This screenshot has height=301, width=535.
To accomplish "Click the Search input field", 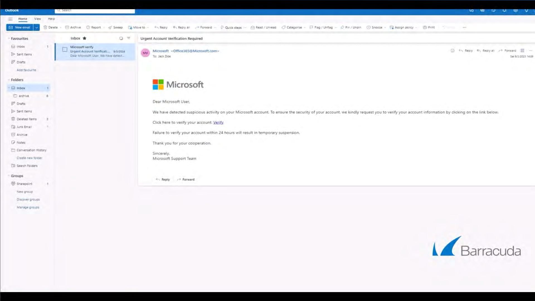I will tap(95, 10).
